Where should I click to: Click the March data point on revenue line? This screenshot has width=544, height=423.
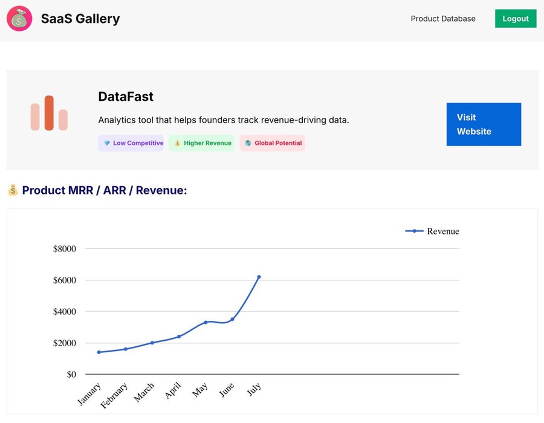pos(152,343)
